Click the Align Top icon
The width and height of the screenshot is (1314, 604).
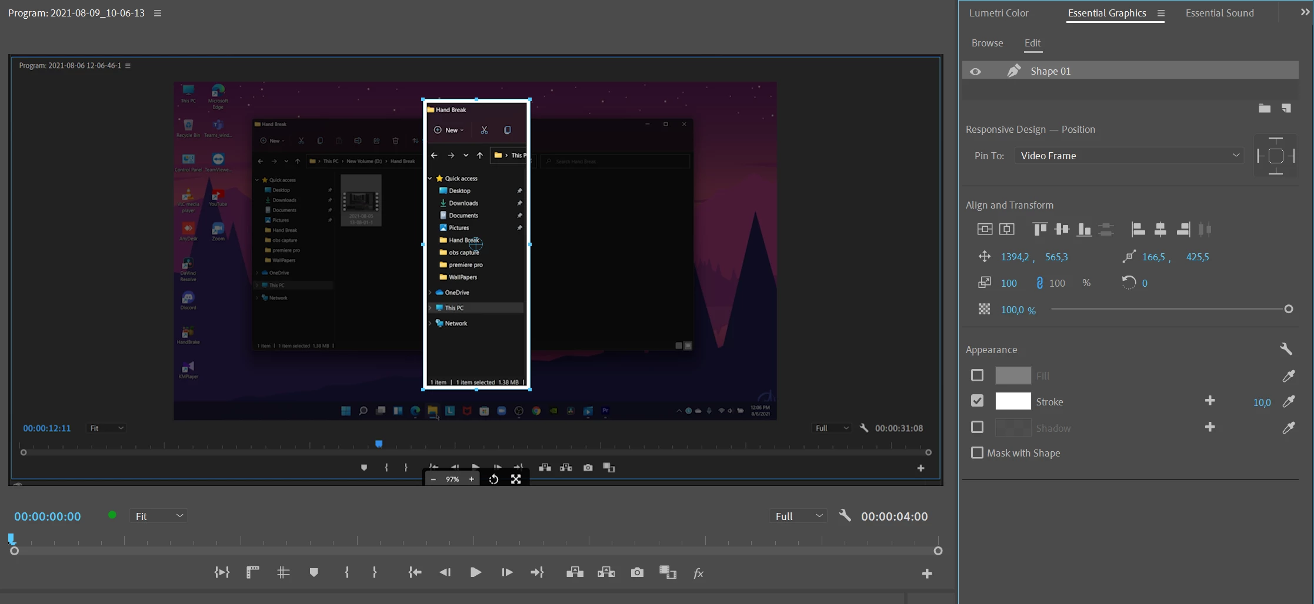(x=1040, y=229)
